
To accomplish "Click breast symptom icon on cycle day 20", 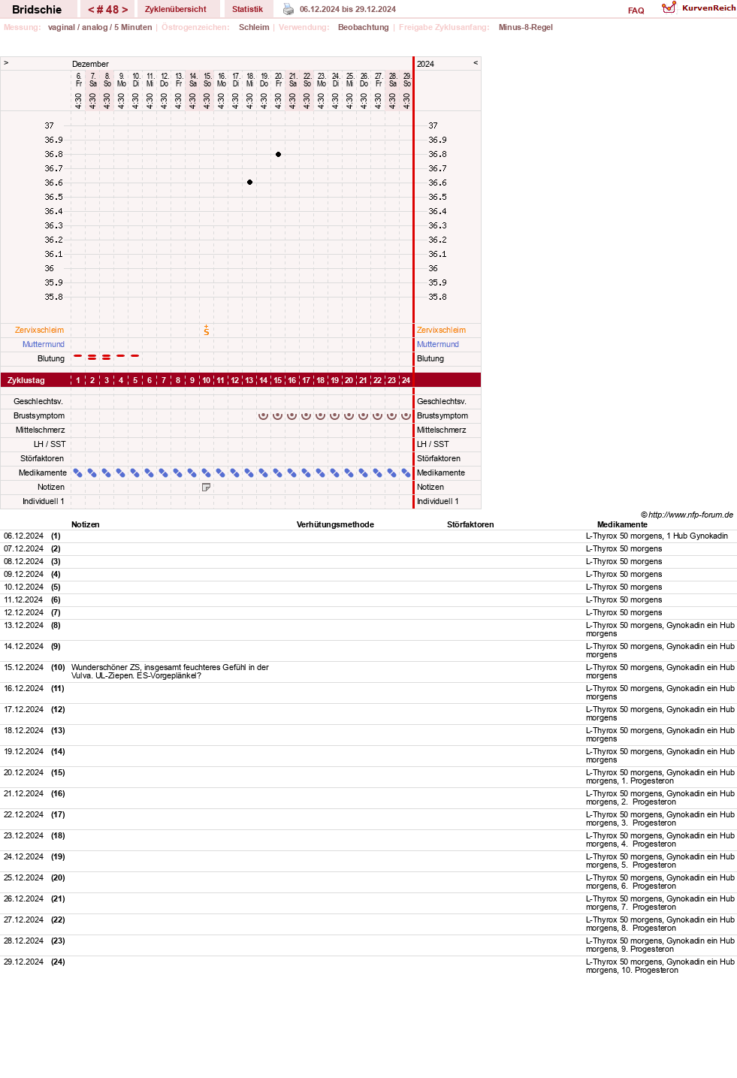I will coord(349,415).
